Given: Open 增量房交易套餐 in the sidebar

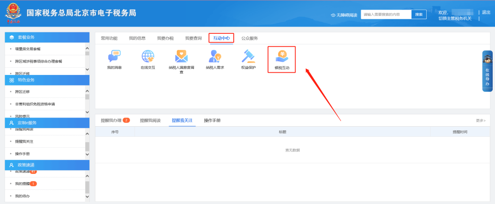Looking at the screenshot, I should coord(28,49).
